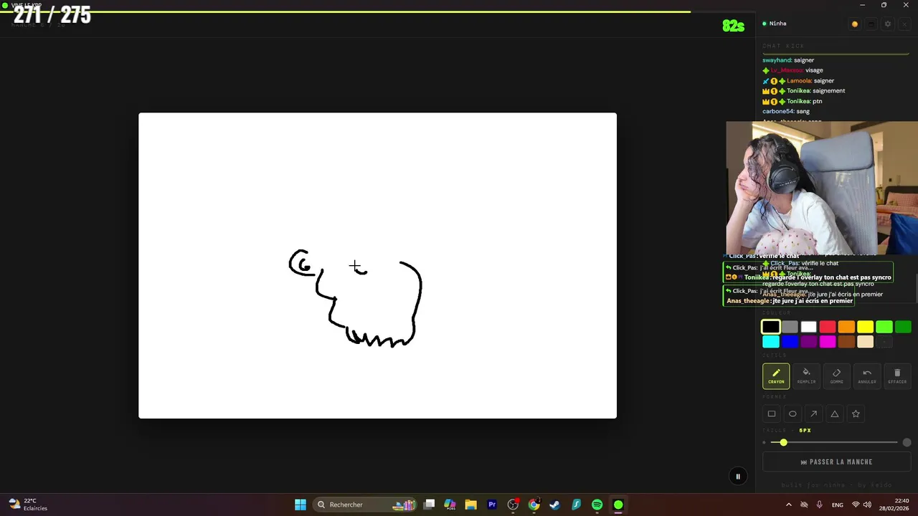
Task: Click the green circle app in taskbar
Action: [x=618, y=505]
